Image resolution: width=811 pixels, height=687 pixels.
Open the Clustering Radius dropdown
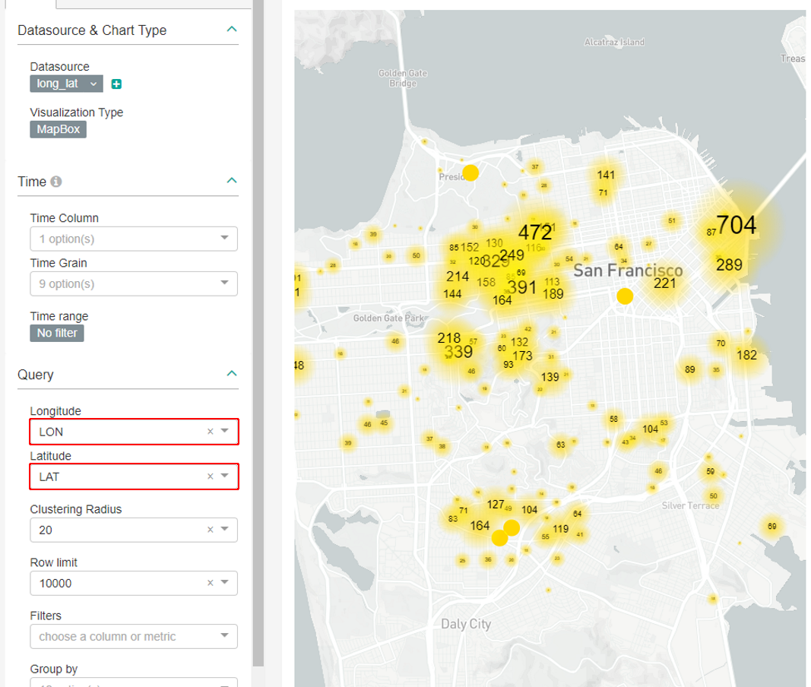[225, 530]
